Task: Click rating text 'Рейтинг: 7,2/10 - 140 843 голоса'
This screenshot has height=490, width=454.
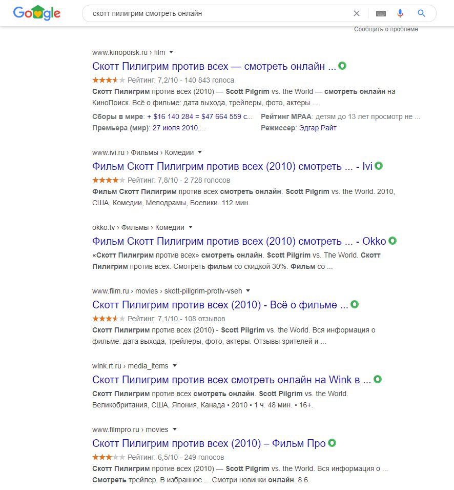Action: coord(181,80)
